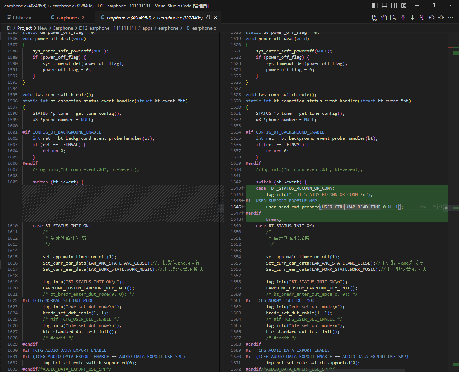Click the previous revision circle-arrow icon
This screenshot has height=372, width=459.
point(431,18)
